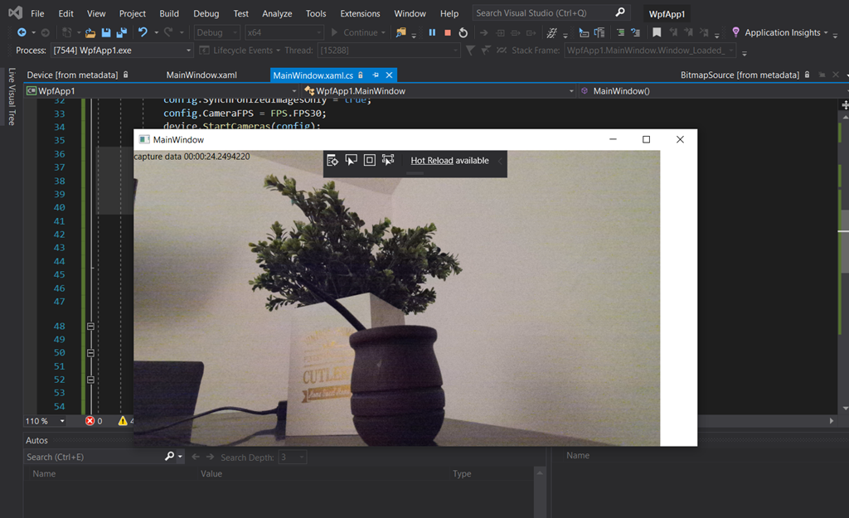Collapse the code region at line 48
Image resolution: width=849 pixels, height=518 pixels.
coord(90,327)
